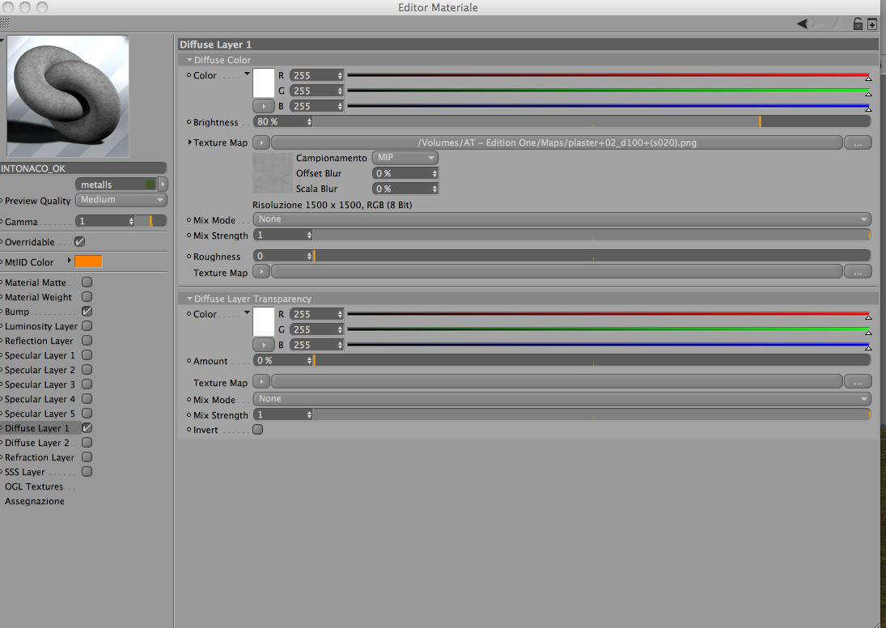Click the back arrow in the top toolbar

pos(802,23)
